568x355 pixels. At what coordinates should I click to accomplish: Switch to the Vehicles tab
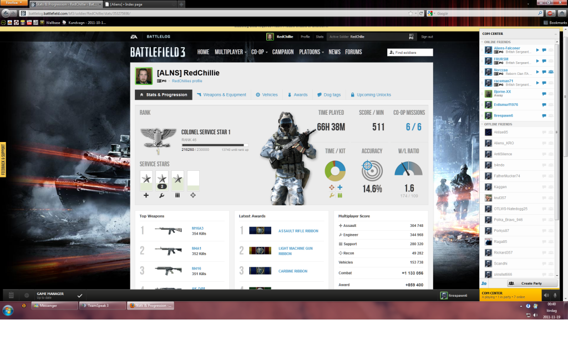coord(267,95)
